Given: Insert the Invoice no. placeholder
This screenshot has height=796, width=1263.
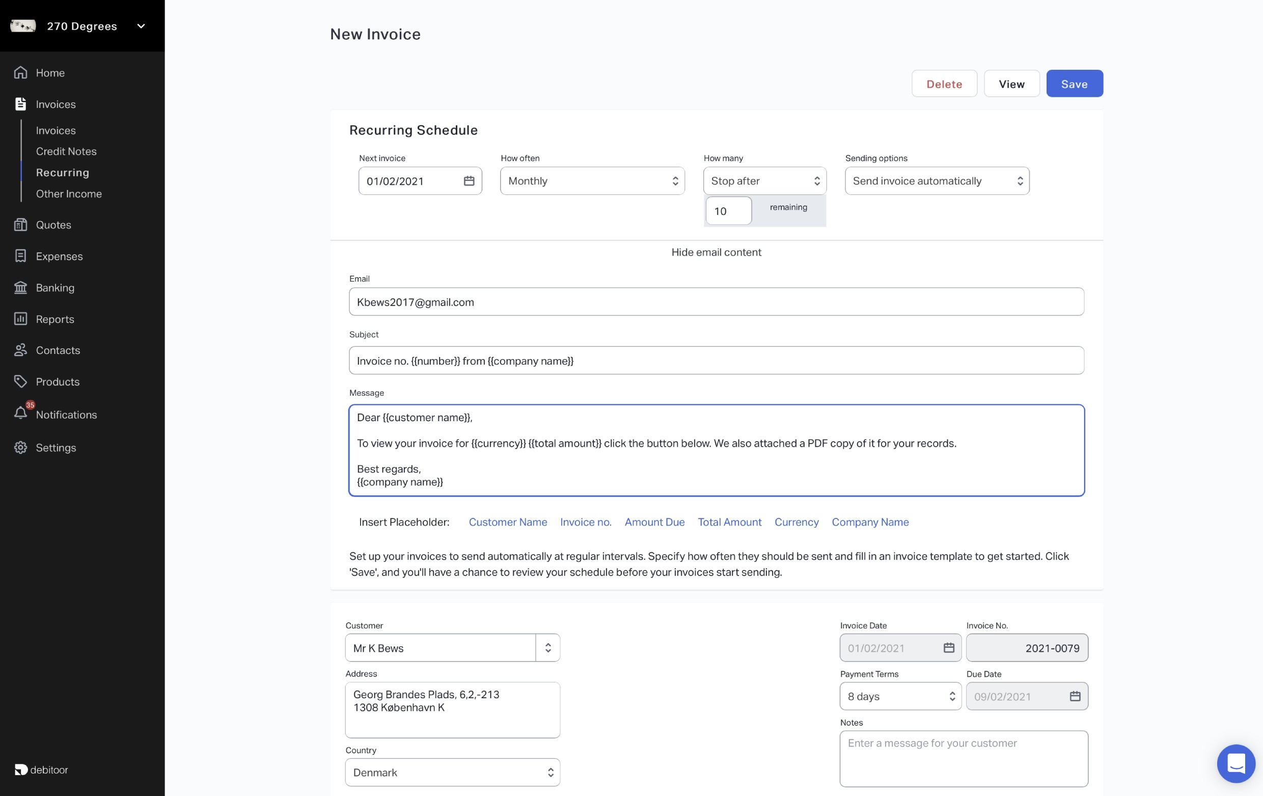Looking at the screenshot, I should 585,521.
